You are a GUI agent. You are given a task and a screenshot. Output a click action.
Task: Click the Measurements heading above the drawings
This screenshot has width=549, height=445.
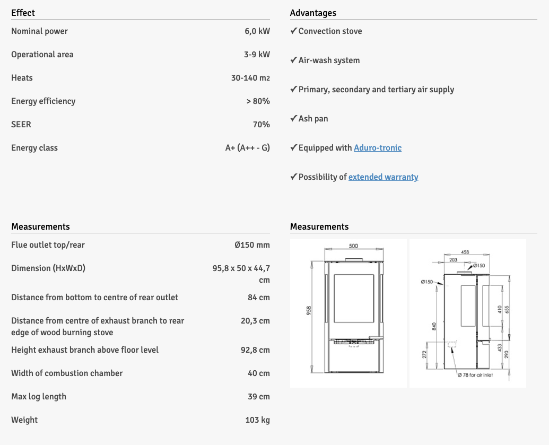pos(319,226)
